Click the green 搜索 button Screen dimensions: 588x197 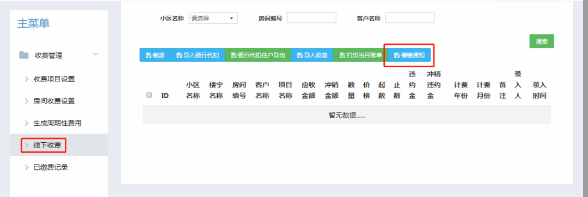point(542,41)
